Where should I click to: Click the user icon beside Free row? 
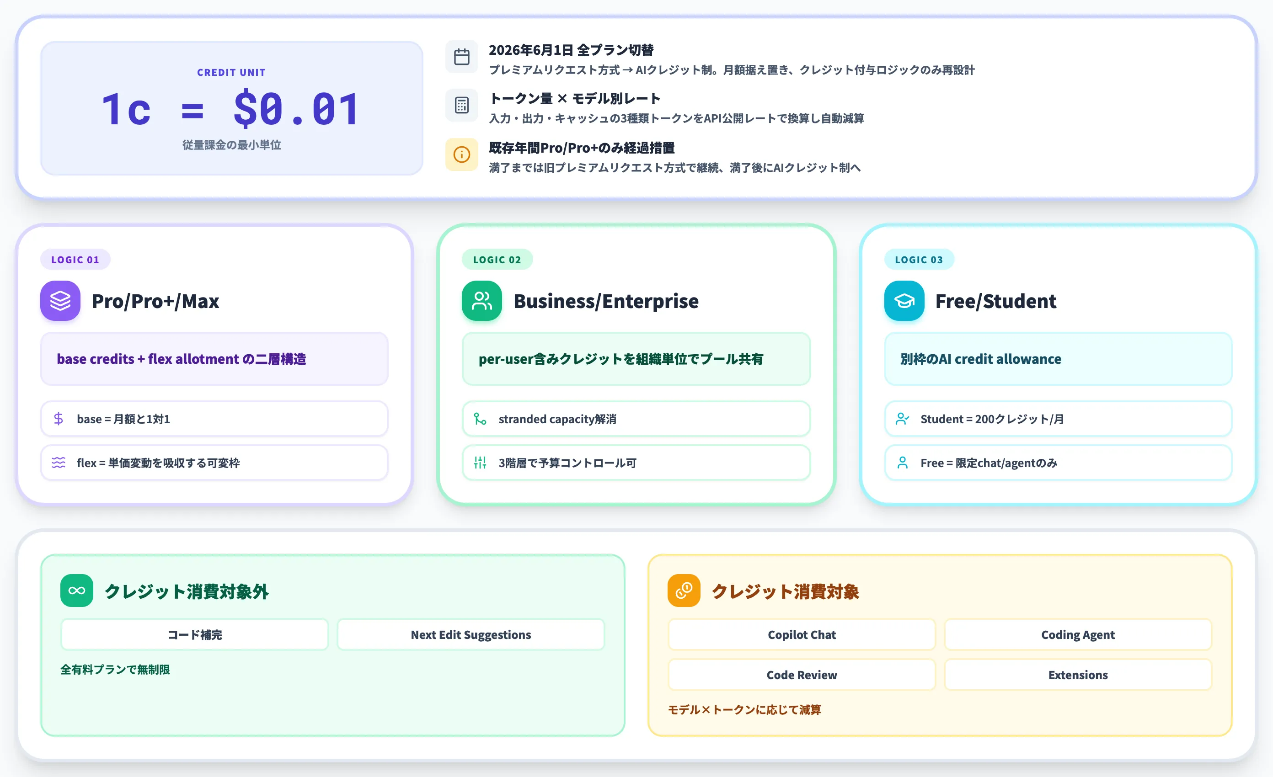point(903,463)
